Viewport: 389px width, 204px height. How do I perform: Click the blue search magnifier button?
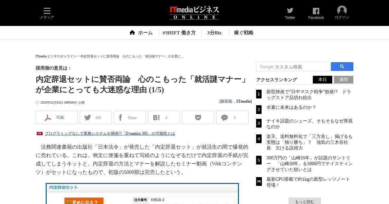coord(342,66)
